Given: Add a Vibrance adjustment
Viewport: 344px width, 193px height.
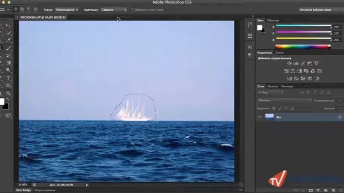Looking at the screenshot, I should pyautogui.click(x=316, y=63).
